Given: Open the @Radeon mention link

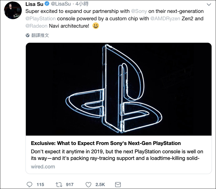Looking at the screenshot, I should (x=36, y=26).
